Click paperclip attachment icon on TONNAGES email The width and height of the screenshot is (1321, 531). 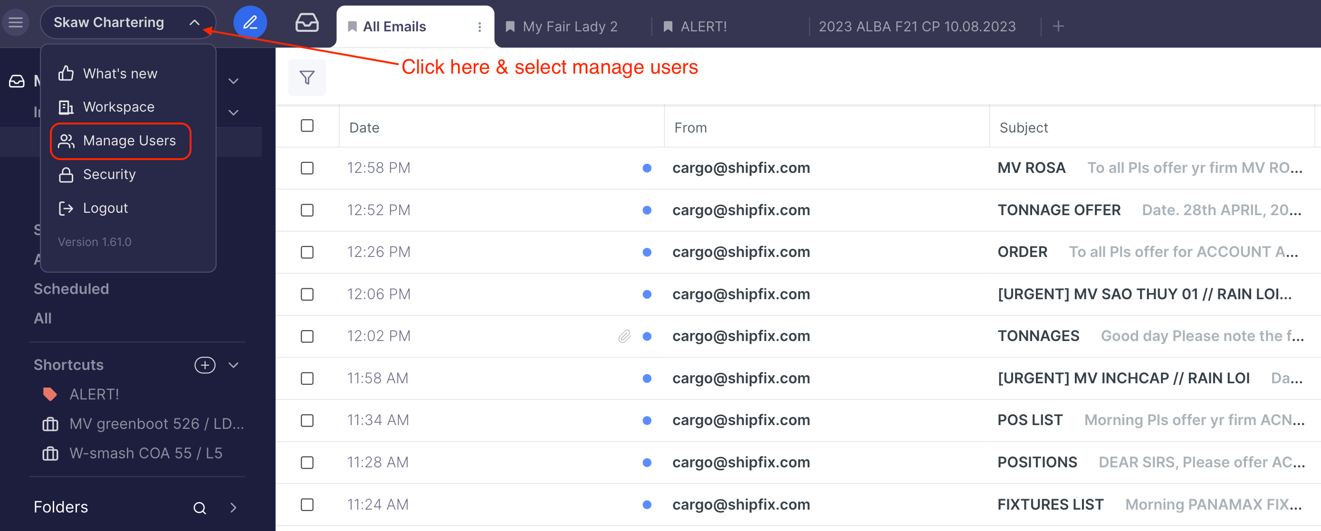click(x=624, y=336)
